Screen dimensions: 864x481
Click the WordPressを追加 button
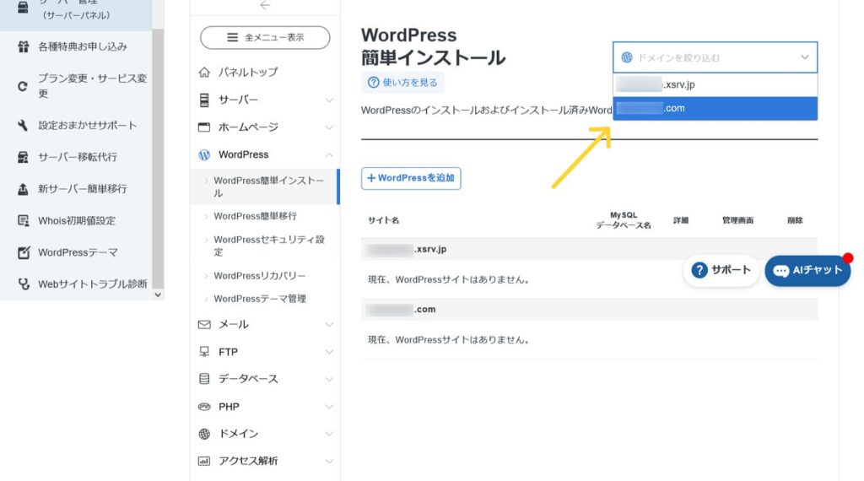(411, 179)
